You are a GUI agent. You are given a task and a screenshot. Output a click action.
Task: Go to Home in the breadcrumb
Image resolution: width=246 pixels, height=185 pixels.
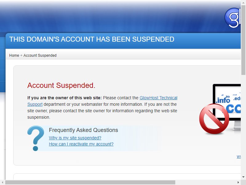point(14,55)
